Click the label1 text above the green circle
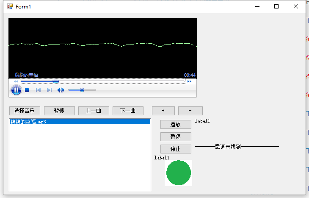Image resolution: width=309 pixels, height=198 pixels. [x=162, y=158]
